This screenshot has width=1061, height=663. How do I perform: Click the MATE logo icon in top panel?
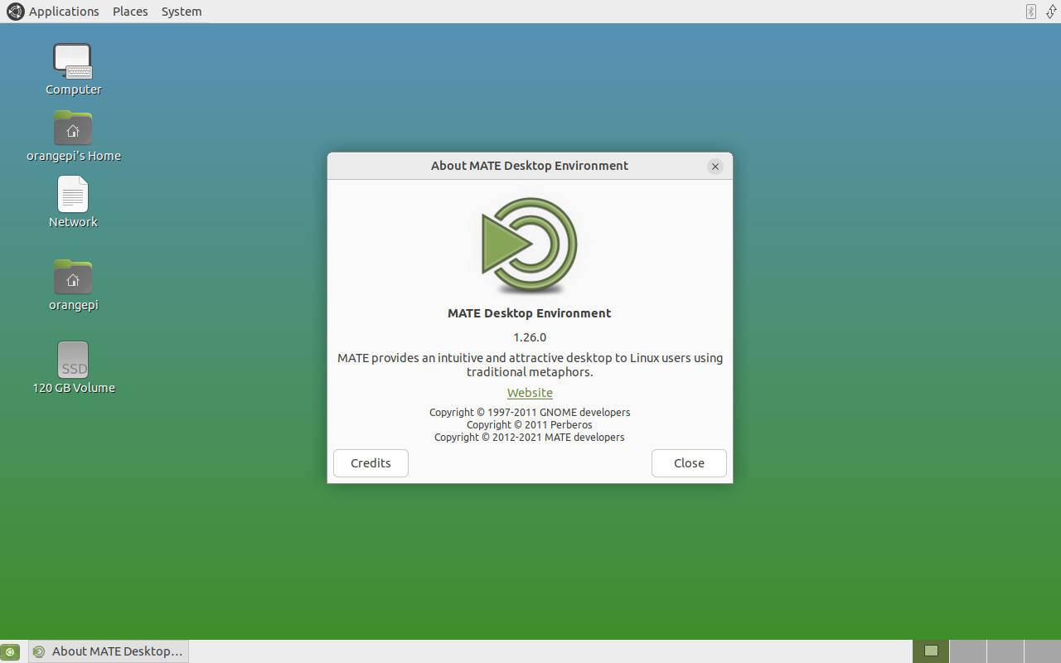point(15,12)
